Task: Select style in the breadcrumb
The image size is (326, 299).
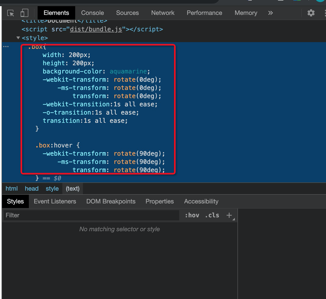Action: click(x=52, y=189)
